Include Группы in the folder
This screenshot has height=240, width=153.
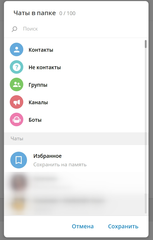74,85
